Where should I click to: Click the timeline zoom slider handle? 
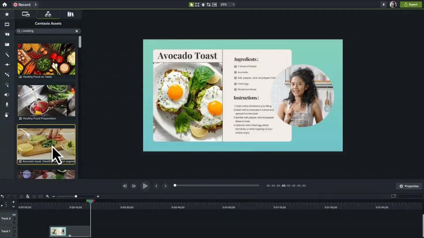pyautogui.click(x=76, y=196)
